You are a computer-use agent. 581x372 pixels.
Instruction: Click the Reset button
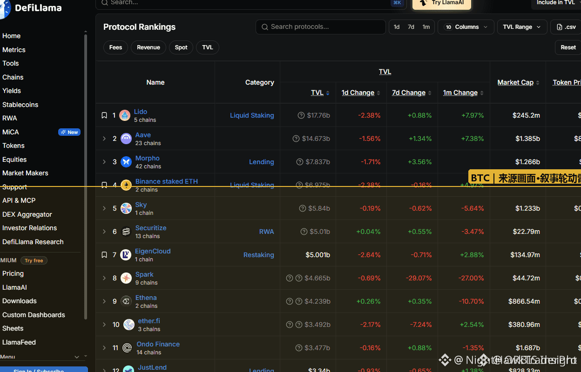coord(568,47)
